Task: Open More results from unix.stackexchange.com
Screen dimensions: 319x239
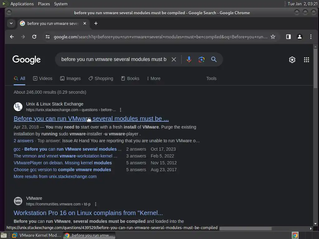Action: tap(55, 177)
